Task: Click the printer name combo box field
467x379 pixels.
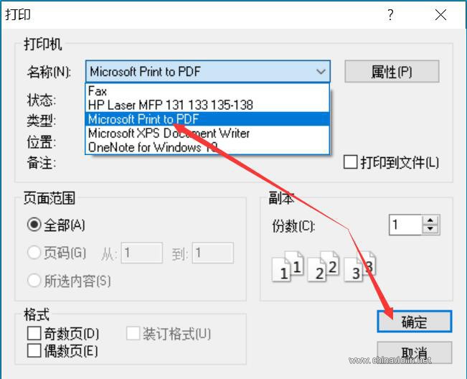Action: point(199,72)
